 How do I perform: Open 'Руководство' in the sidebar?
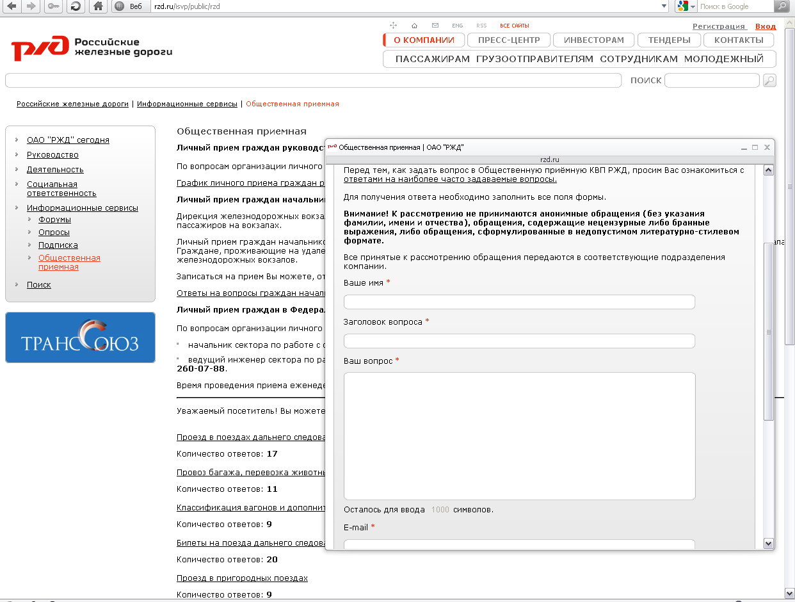[x=52, y=154]
